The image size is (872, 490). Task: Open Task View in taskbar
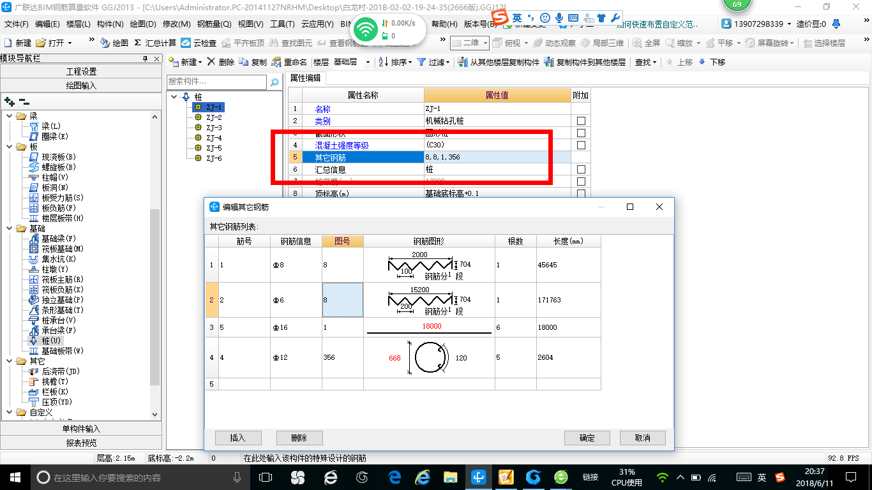[x=266, y=477]
